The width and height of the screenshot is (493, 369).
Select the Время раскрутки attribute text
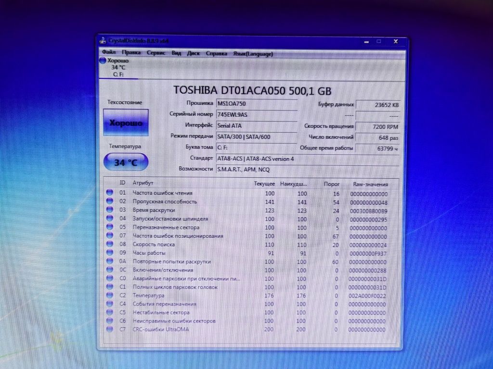tap(154, 210)
